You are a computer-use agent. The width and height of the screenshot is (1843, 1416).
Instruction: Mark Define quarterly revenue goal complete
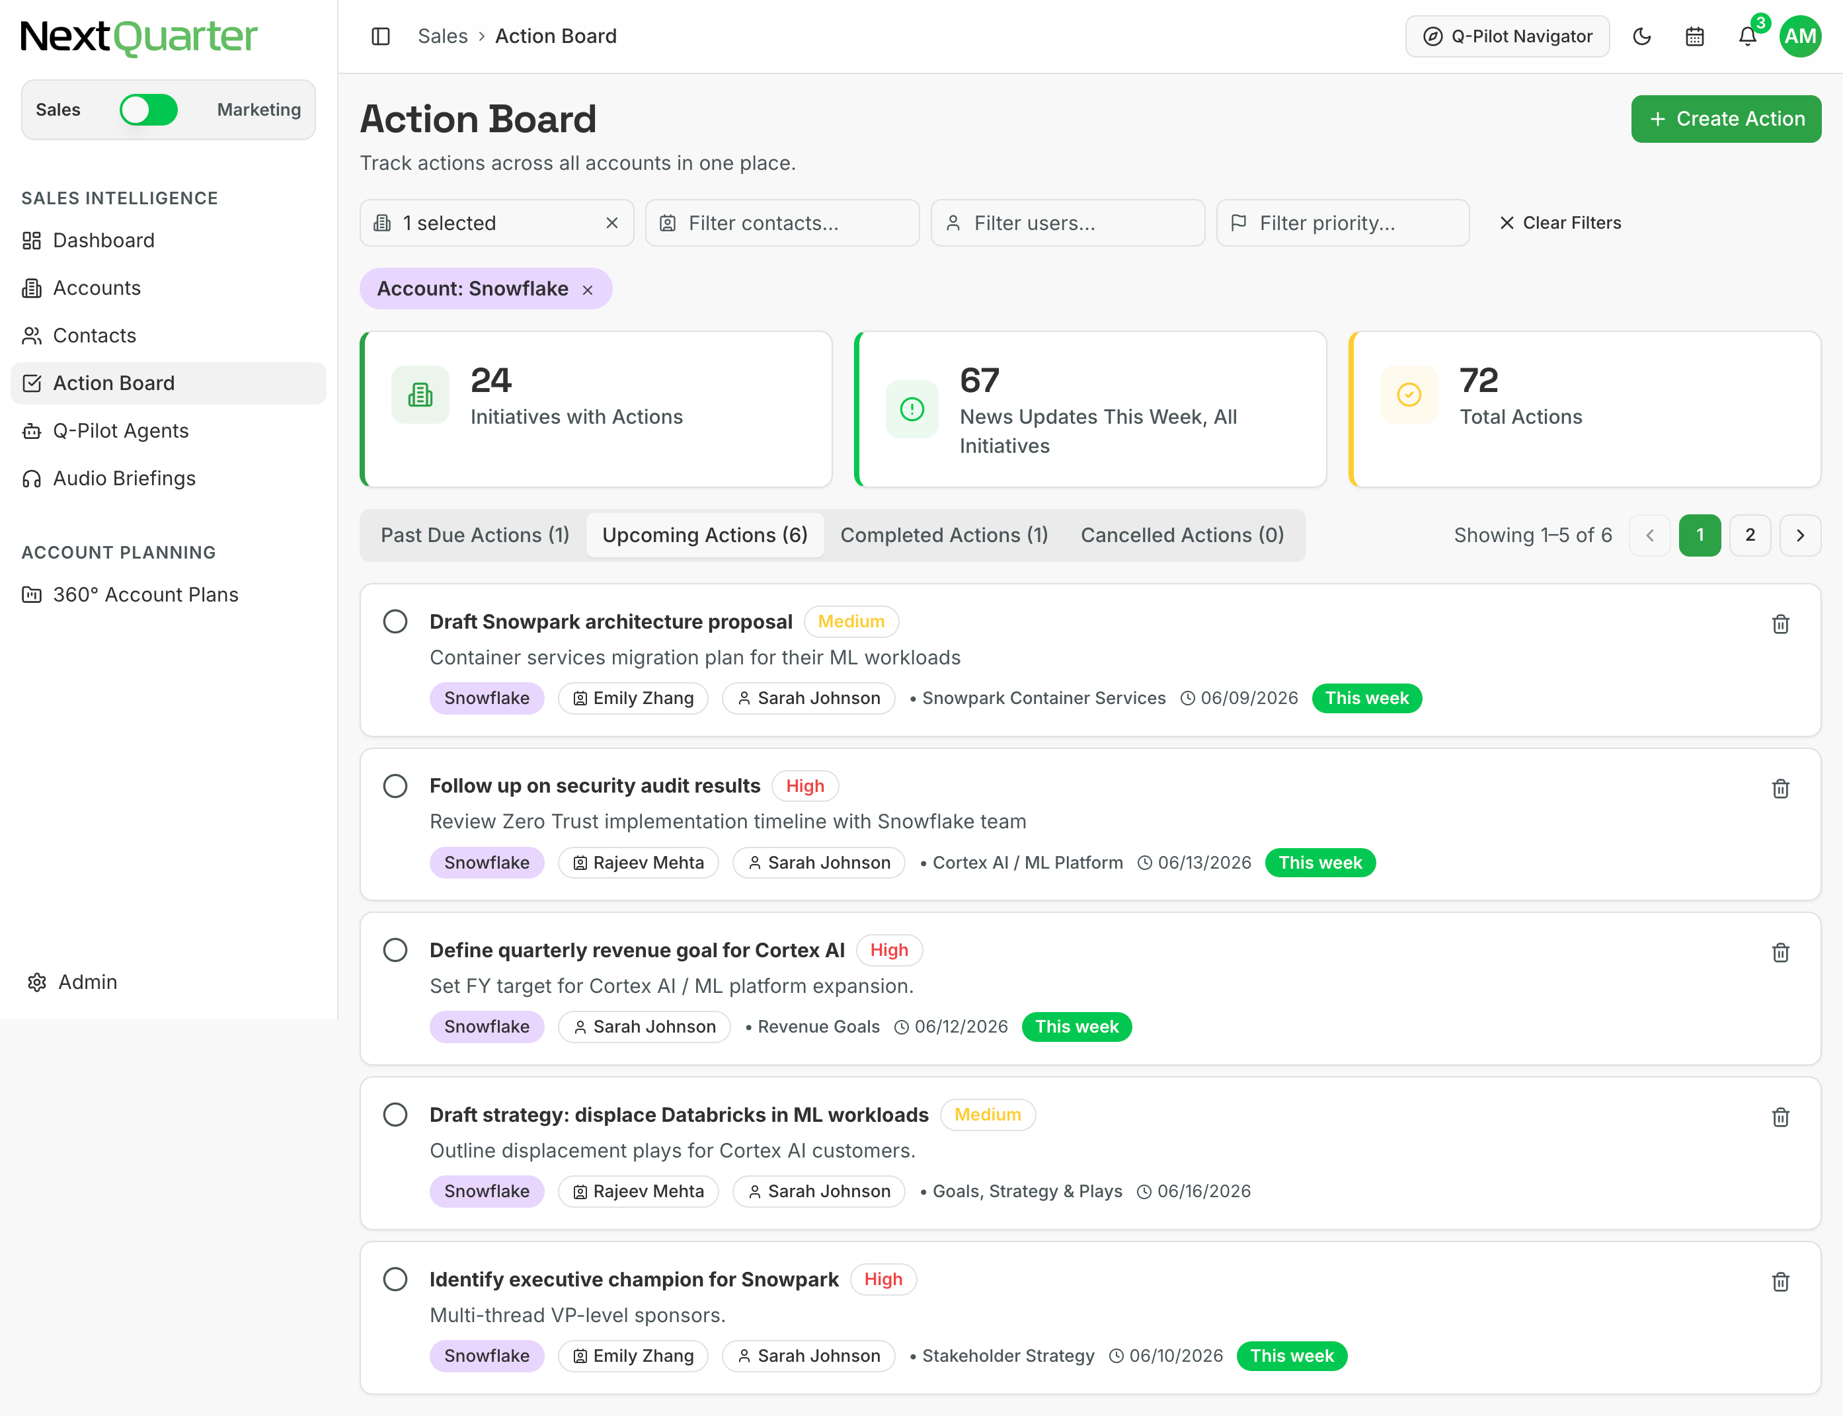395,950
